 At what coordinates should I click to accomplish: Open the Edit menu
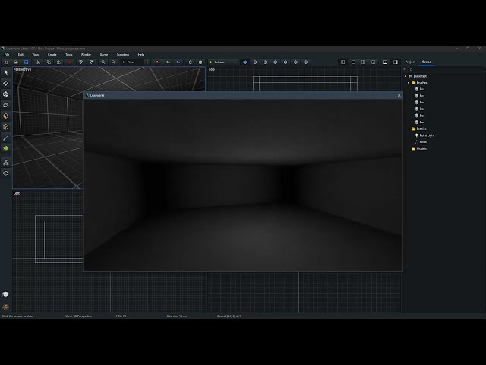[x=21, y=54]
